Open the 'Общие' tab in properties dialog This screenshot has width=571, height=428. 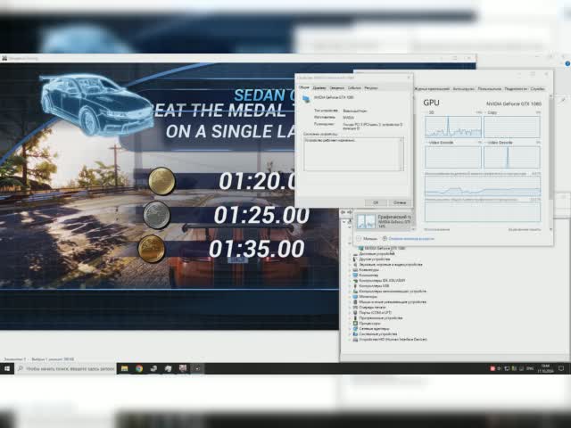[303, 87]
